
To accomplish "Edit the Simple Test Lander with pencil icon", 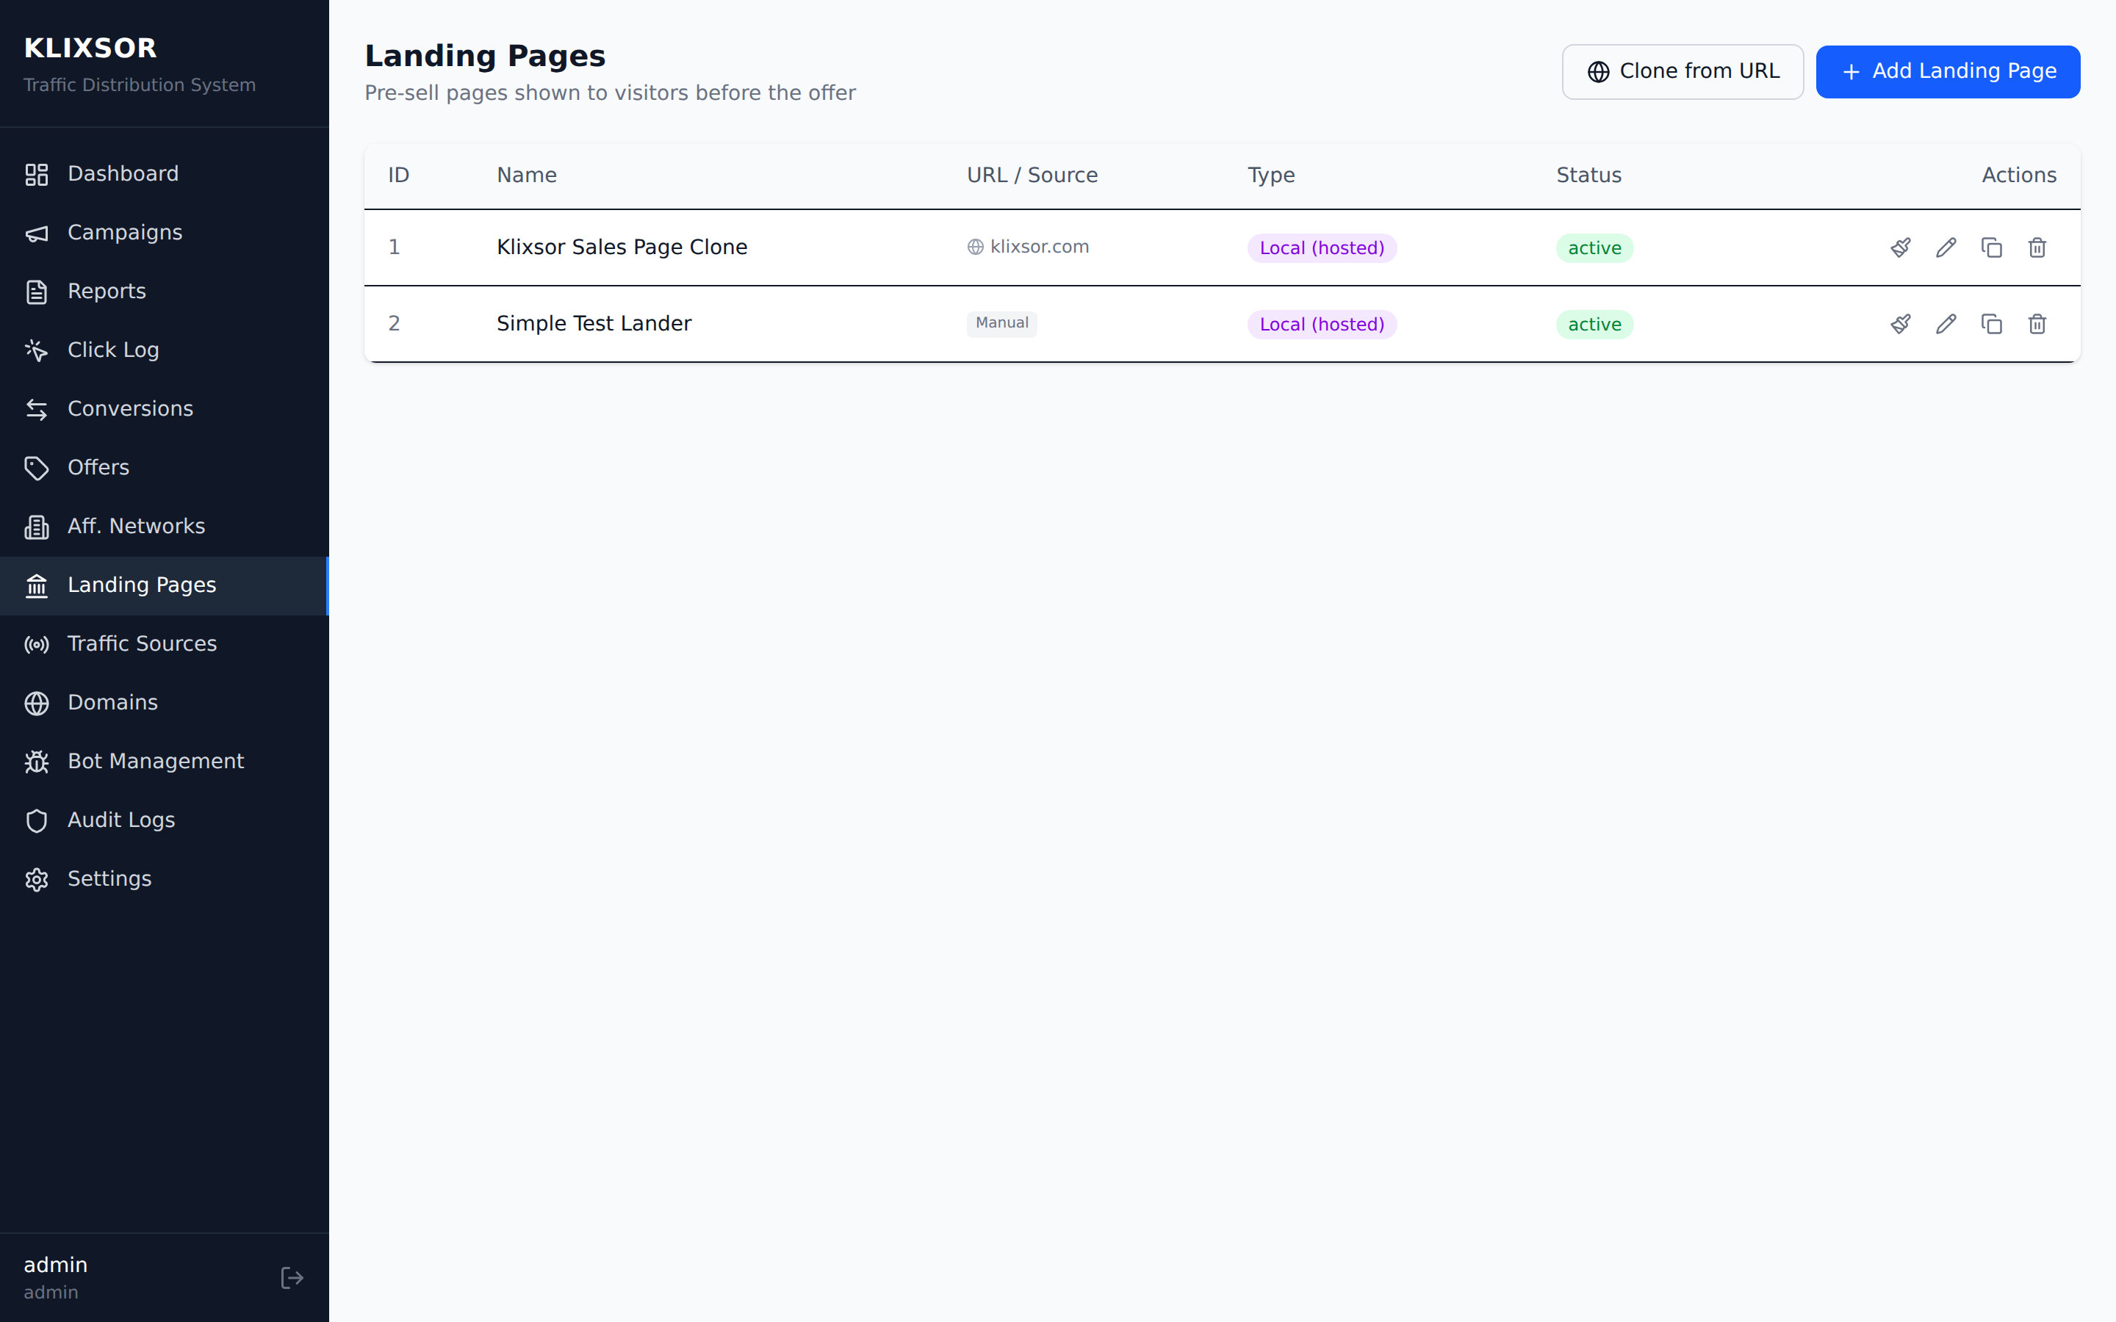I will point(1946,323).
